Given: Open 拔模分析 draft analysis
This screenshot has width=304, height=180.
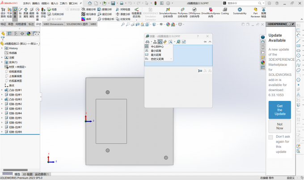Looking at the screenshot, I should pos(105,9).
